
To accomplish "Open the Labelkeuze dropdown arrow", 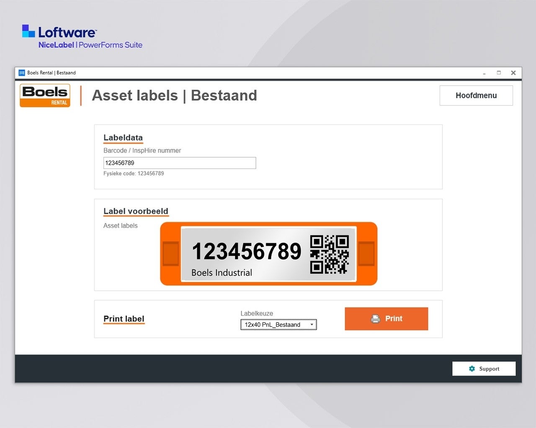I will point(312,325).
